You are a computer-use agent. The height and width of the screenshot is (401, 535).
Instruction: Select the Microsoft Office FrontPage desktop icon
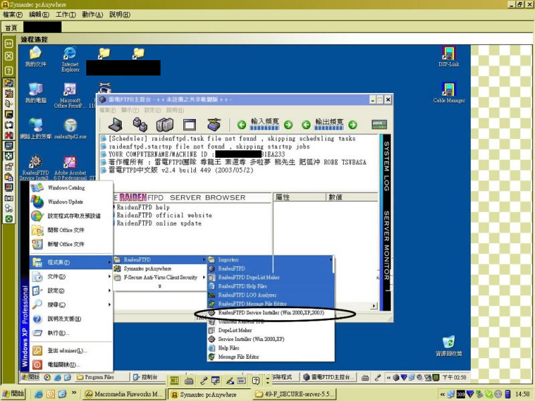pyautogui.click(x=70, y=96)
